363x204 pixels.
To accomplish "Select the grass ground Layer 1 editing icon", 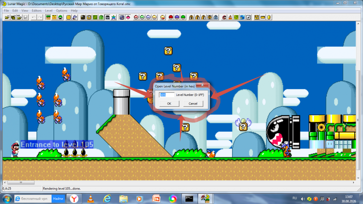I will (x=48, y=17).
